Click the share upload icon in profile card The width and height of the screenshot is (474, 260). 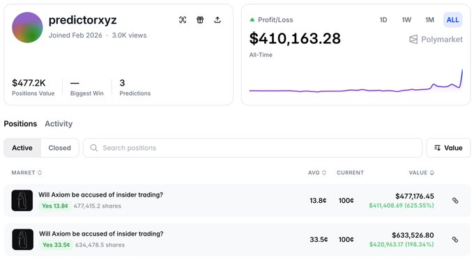(217, 20)
